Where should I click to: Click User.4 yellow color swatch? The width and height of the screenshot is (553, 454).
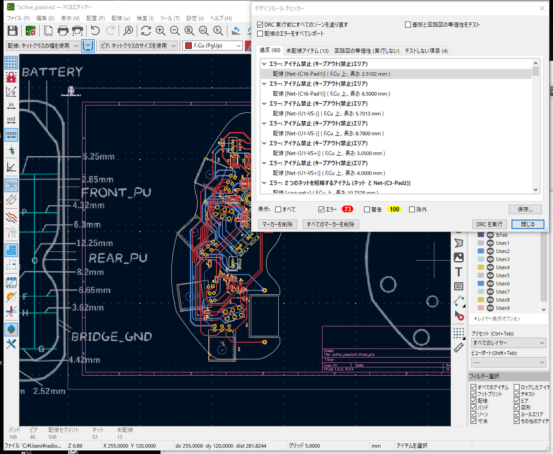pos(481,268)
